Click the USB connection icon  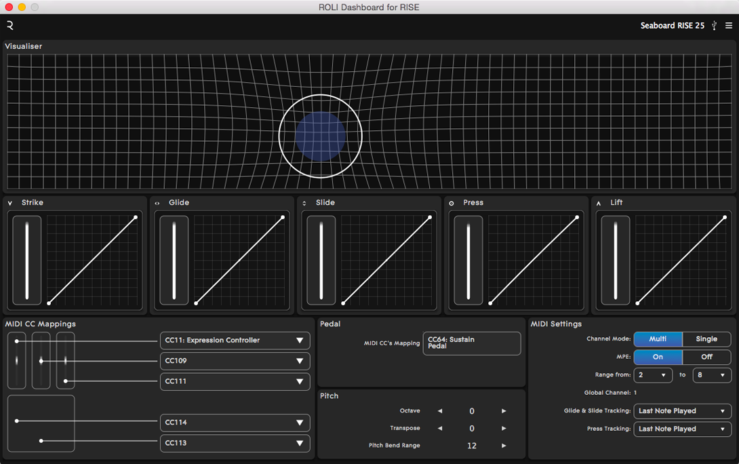(x=715, y=26)
